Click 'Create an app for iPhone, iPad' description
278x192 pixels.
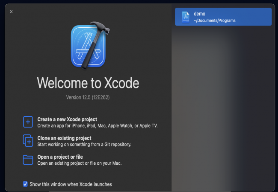(x=98, y=126)
